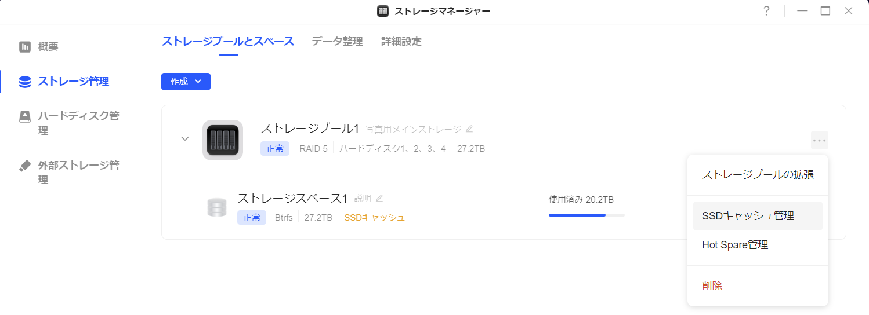This screenshot has height=315, width=869.
Task: Switch to the 詳細設定 tab
Action: [x=401, y=41]
